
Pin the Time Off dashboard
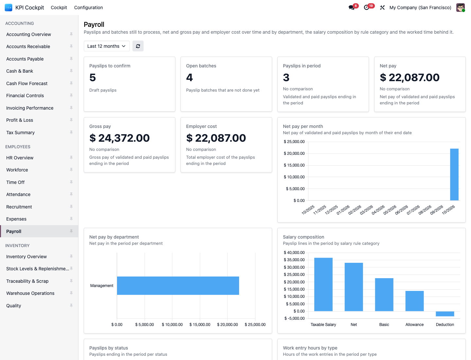(x=71, y=182)
